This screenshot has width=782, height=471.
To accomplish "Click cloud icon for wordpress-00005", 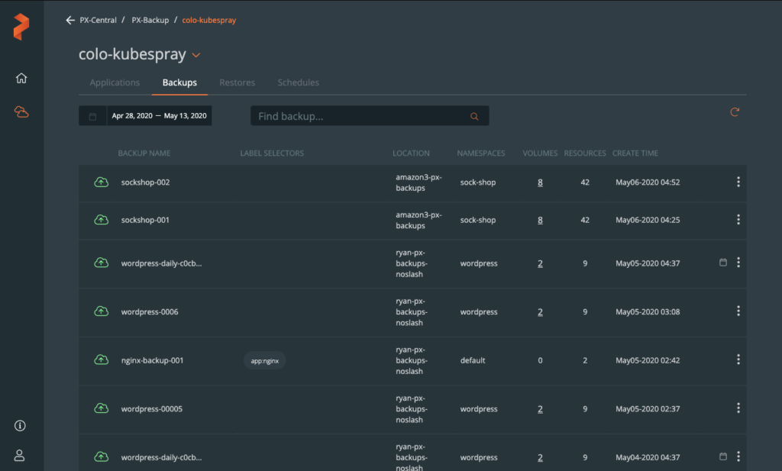I will [x=102, y=408].
